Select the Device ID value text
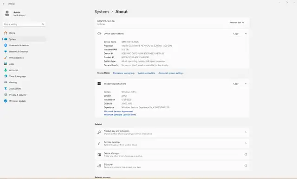This screenshot has width=297, height=179. 142,54
